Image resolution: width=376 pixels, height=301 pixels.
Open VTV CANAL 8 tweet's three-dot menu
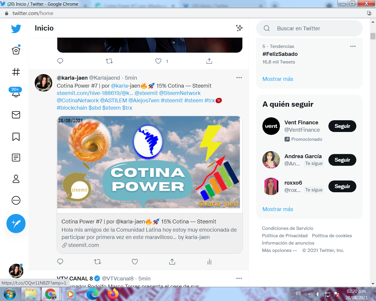click(239, 278)
